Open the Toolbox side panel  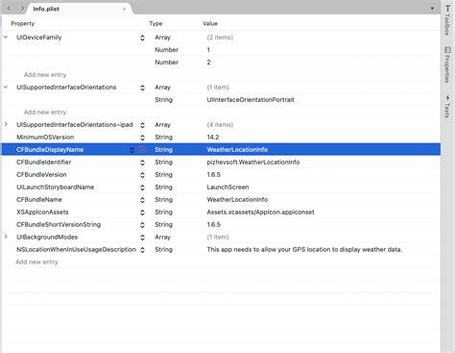click(x=447, y=20)
